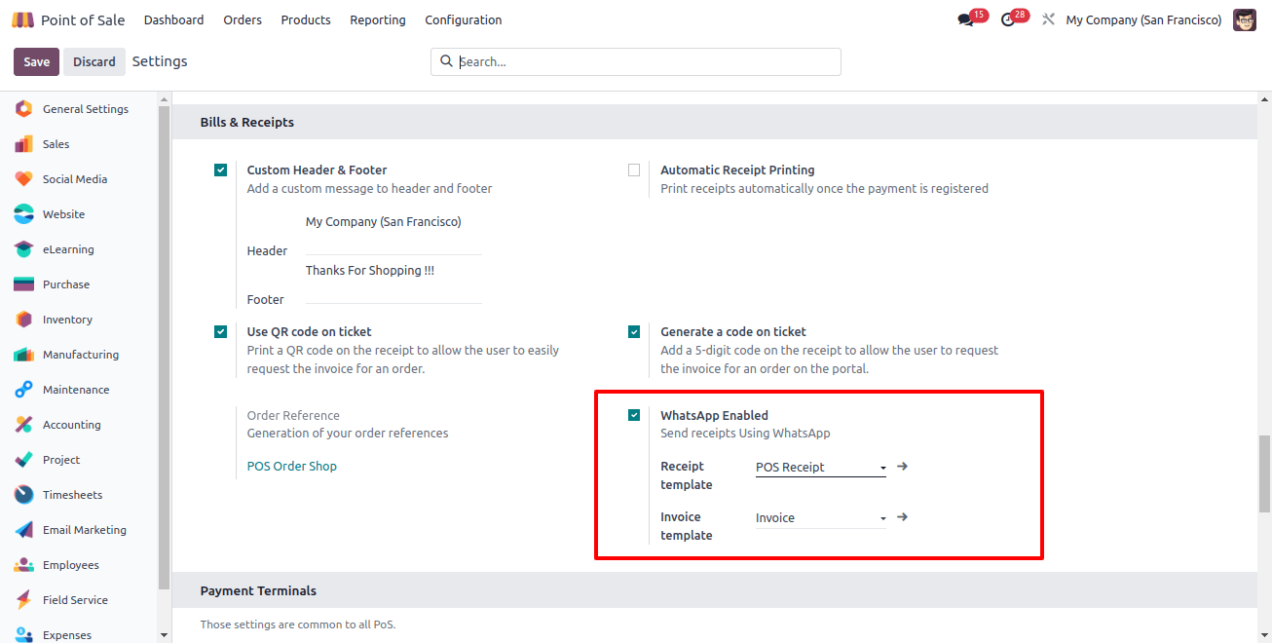Viewport: 1272px width, 643px height.
Task: Toggle the WhatsApp Enabled checkbox
Action: click(634, 415)
